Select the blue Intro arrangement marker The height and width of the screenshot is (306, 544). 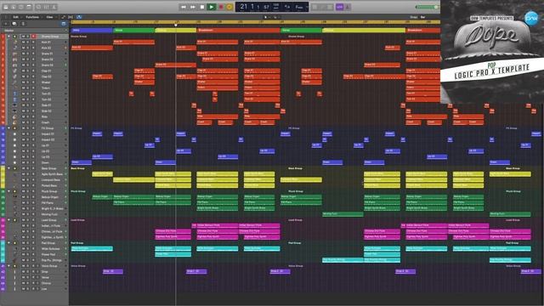coord(92,31)
